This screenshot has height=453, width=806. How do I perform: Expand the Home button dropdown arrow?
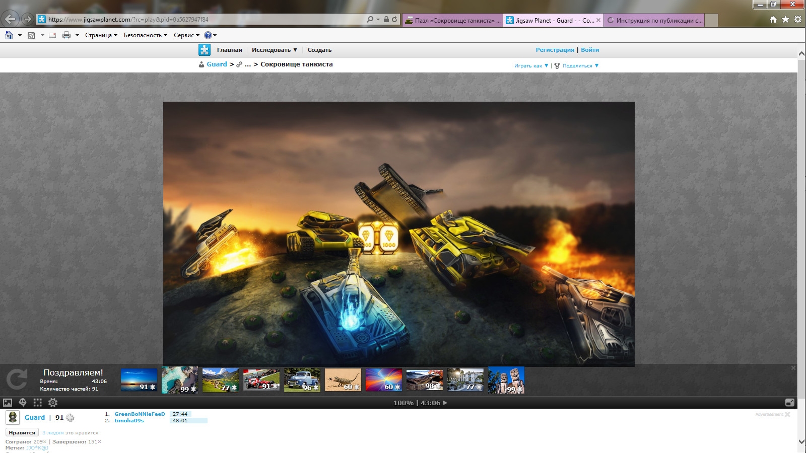[20, 35]
